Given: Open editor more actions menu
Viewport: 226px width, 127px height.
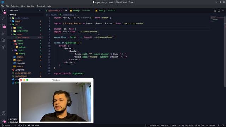Looking at the screenshot, I should click(x=223, y=11).
